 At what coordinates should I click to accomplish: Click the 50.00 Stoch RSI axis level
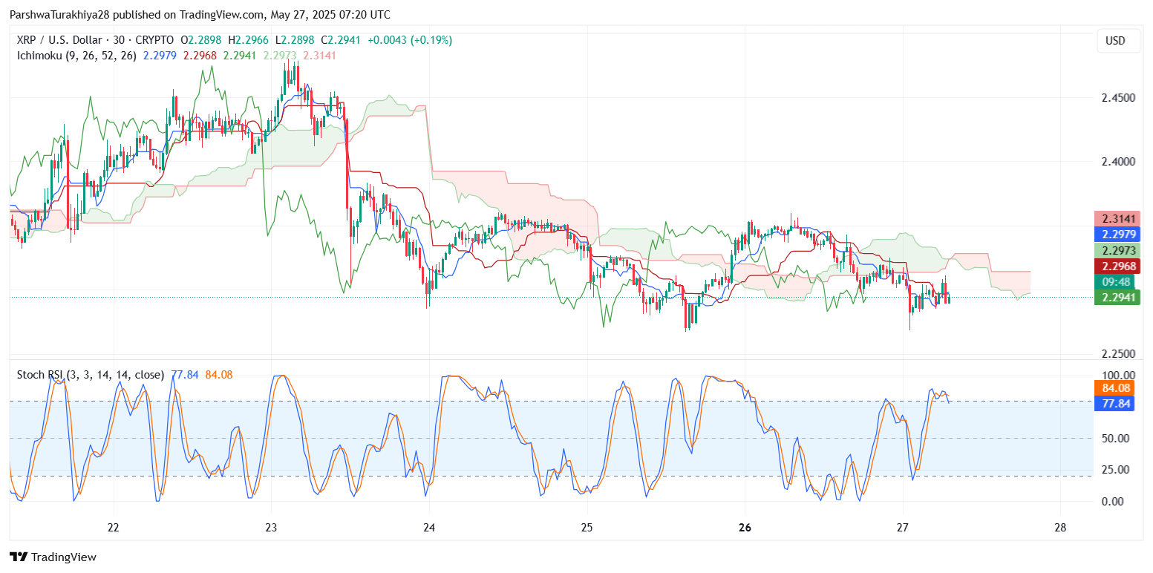(x=1117, y=438)
